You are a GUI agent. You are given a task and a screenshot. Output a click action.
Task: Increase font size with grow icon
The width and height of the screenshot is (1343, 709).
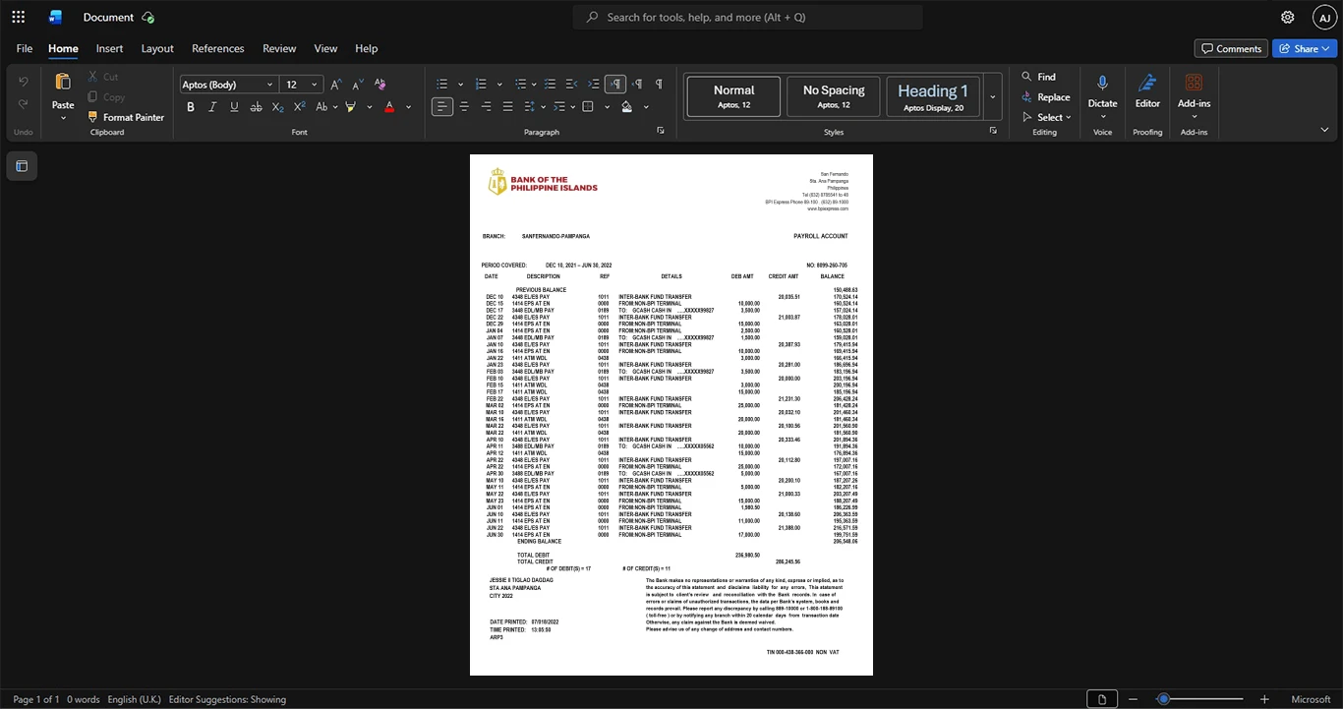(x=336, y=85)
